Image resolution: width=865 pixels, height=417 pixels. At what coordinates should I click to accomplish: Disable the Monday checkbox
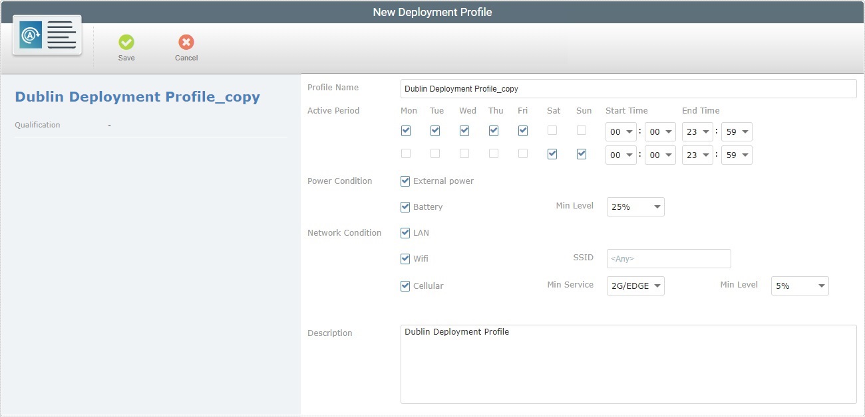click(x=405, y=130)
